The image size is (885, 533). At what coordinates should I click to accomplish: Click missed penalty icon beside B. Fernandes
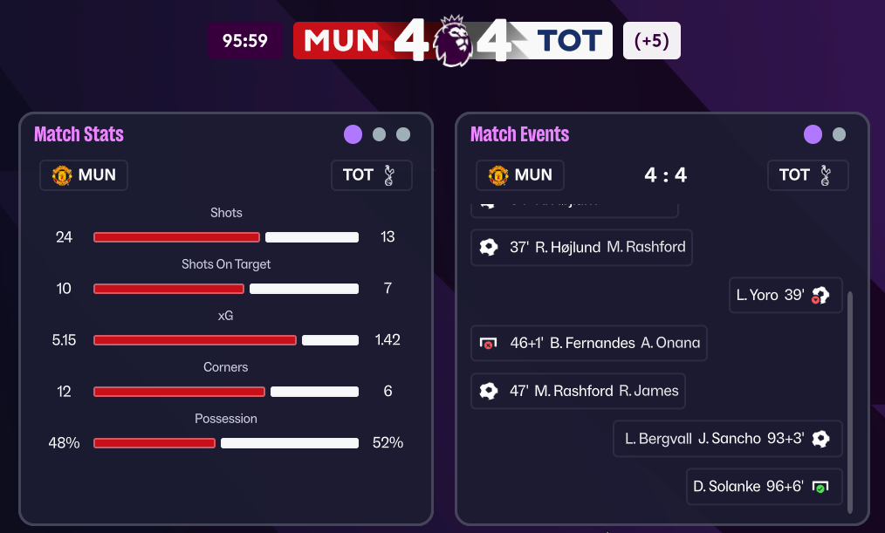click(x=489, y=343)
